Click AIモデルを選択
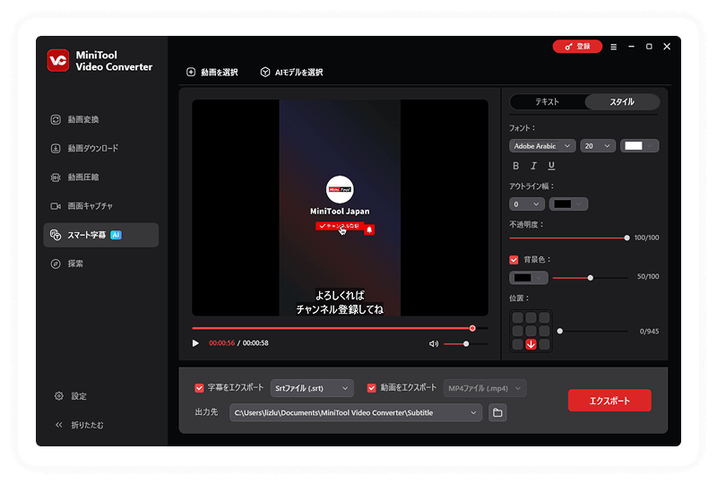717x484 pixels. [x=291, y=73]
